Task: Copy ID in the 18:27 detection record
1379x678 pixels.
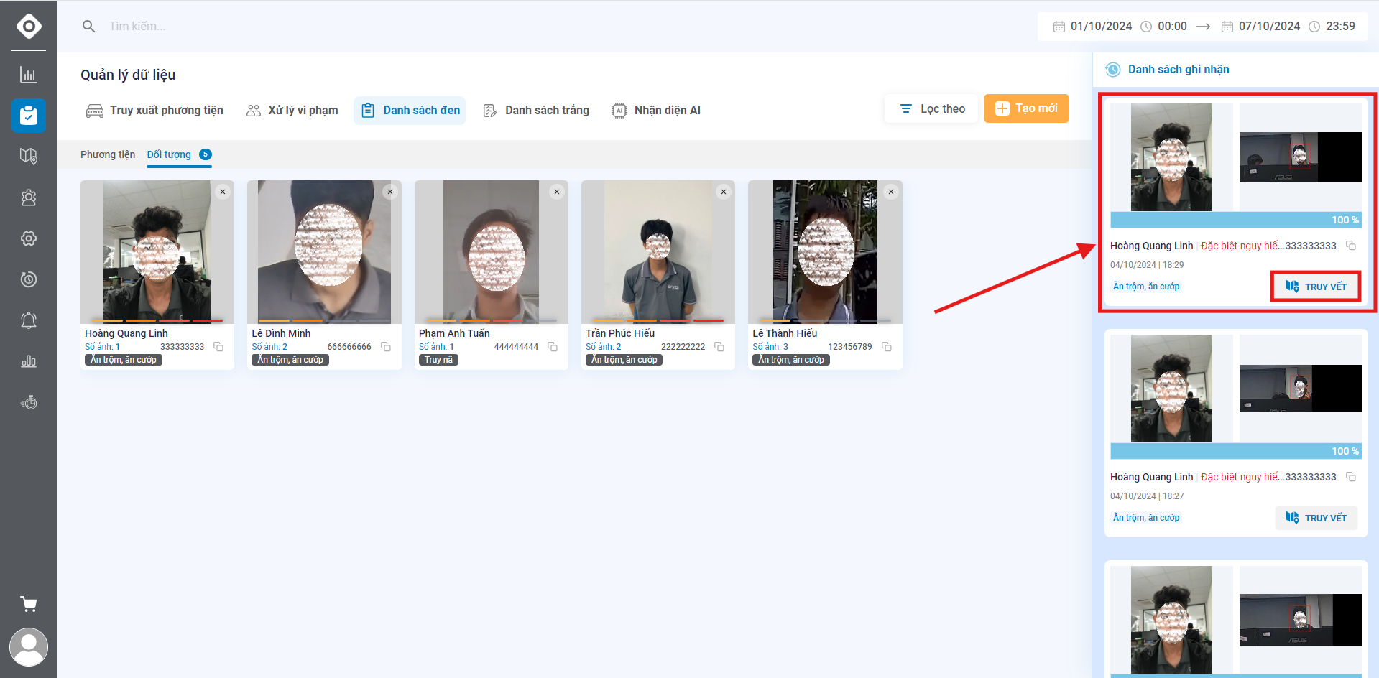Action: coord(1351,477)
